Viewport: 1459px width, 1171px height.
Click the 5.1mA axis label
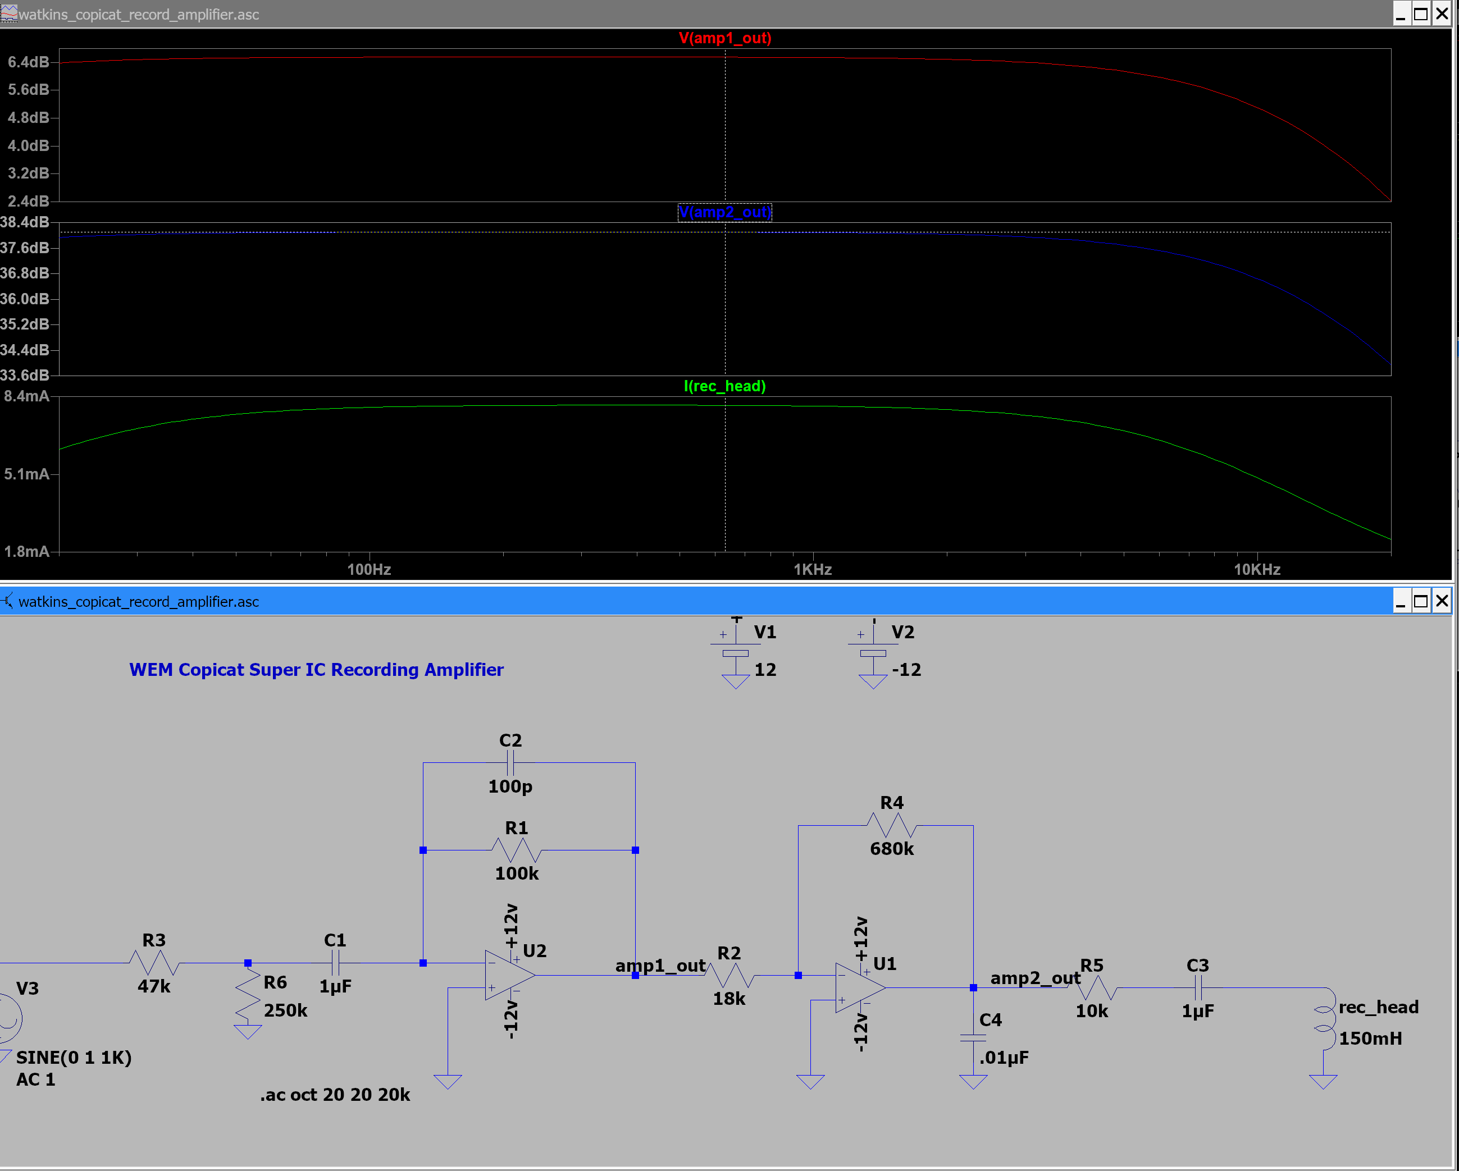coord(27,474)
